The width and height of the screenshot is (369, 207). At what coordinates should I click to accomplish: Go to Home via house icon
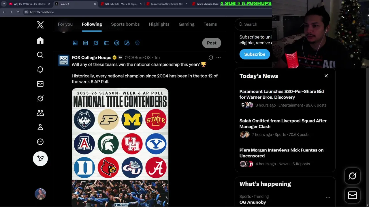[x=40, y=41]
